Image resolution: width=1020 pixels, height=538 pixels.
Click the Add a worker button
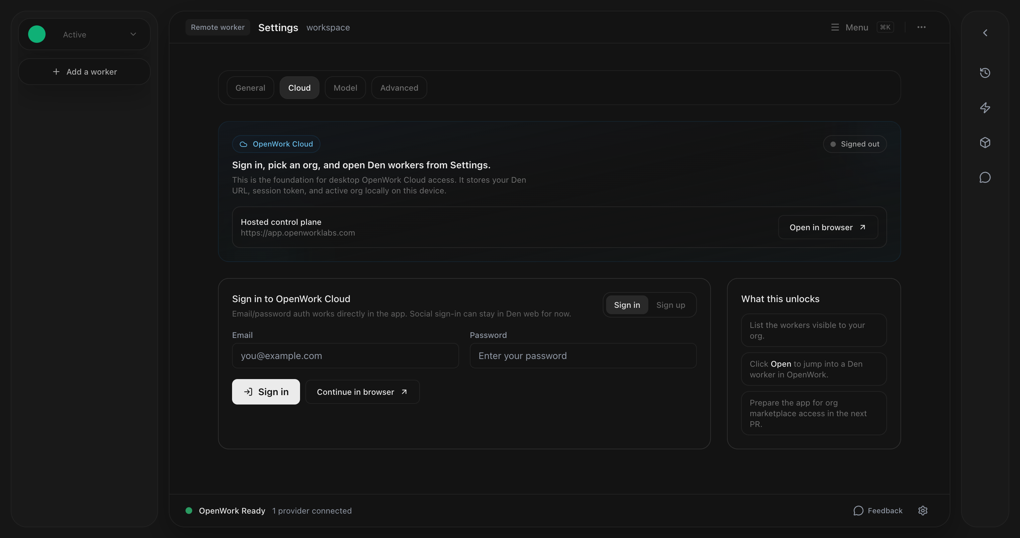click(84, 72)
